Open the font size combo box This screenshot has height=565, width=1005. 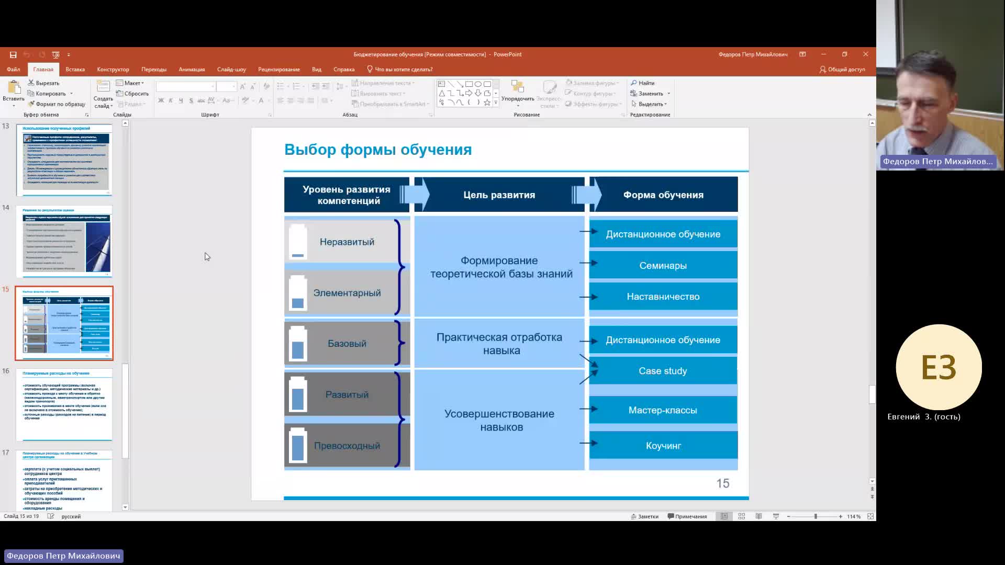pyautogui.click(x=227, y=86)
